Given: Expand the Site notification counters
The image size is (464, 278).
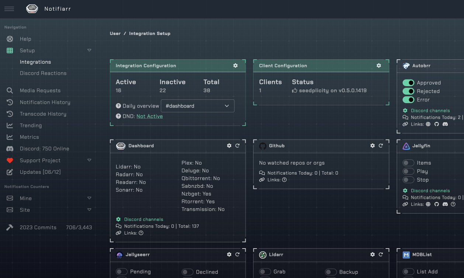Looking at the screenshot, I should click(x=89, y=210).
